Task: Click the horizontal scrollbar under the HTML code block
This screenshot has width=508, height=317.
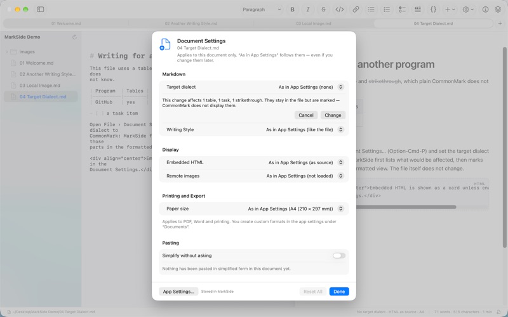Action: click(x=406, y=207)
